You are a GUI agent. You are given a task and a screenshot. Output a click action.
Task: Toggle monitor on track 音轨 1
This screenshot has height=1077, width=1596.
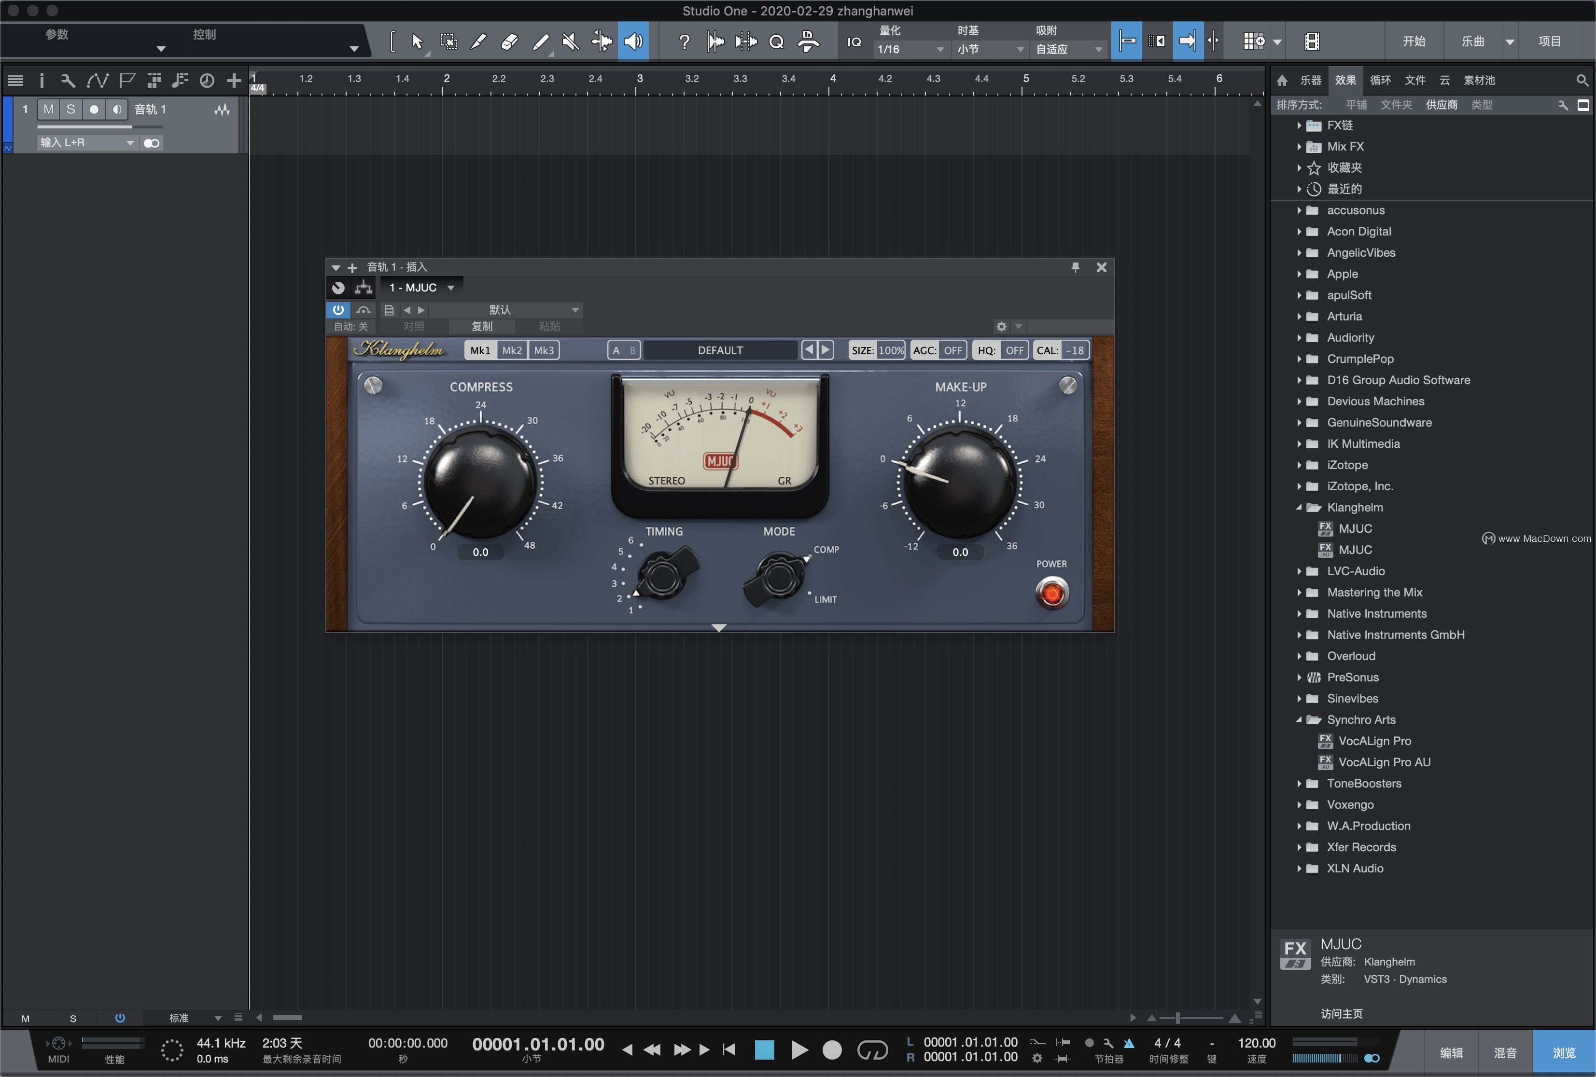click(x=116, y=109)
